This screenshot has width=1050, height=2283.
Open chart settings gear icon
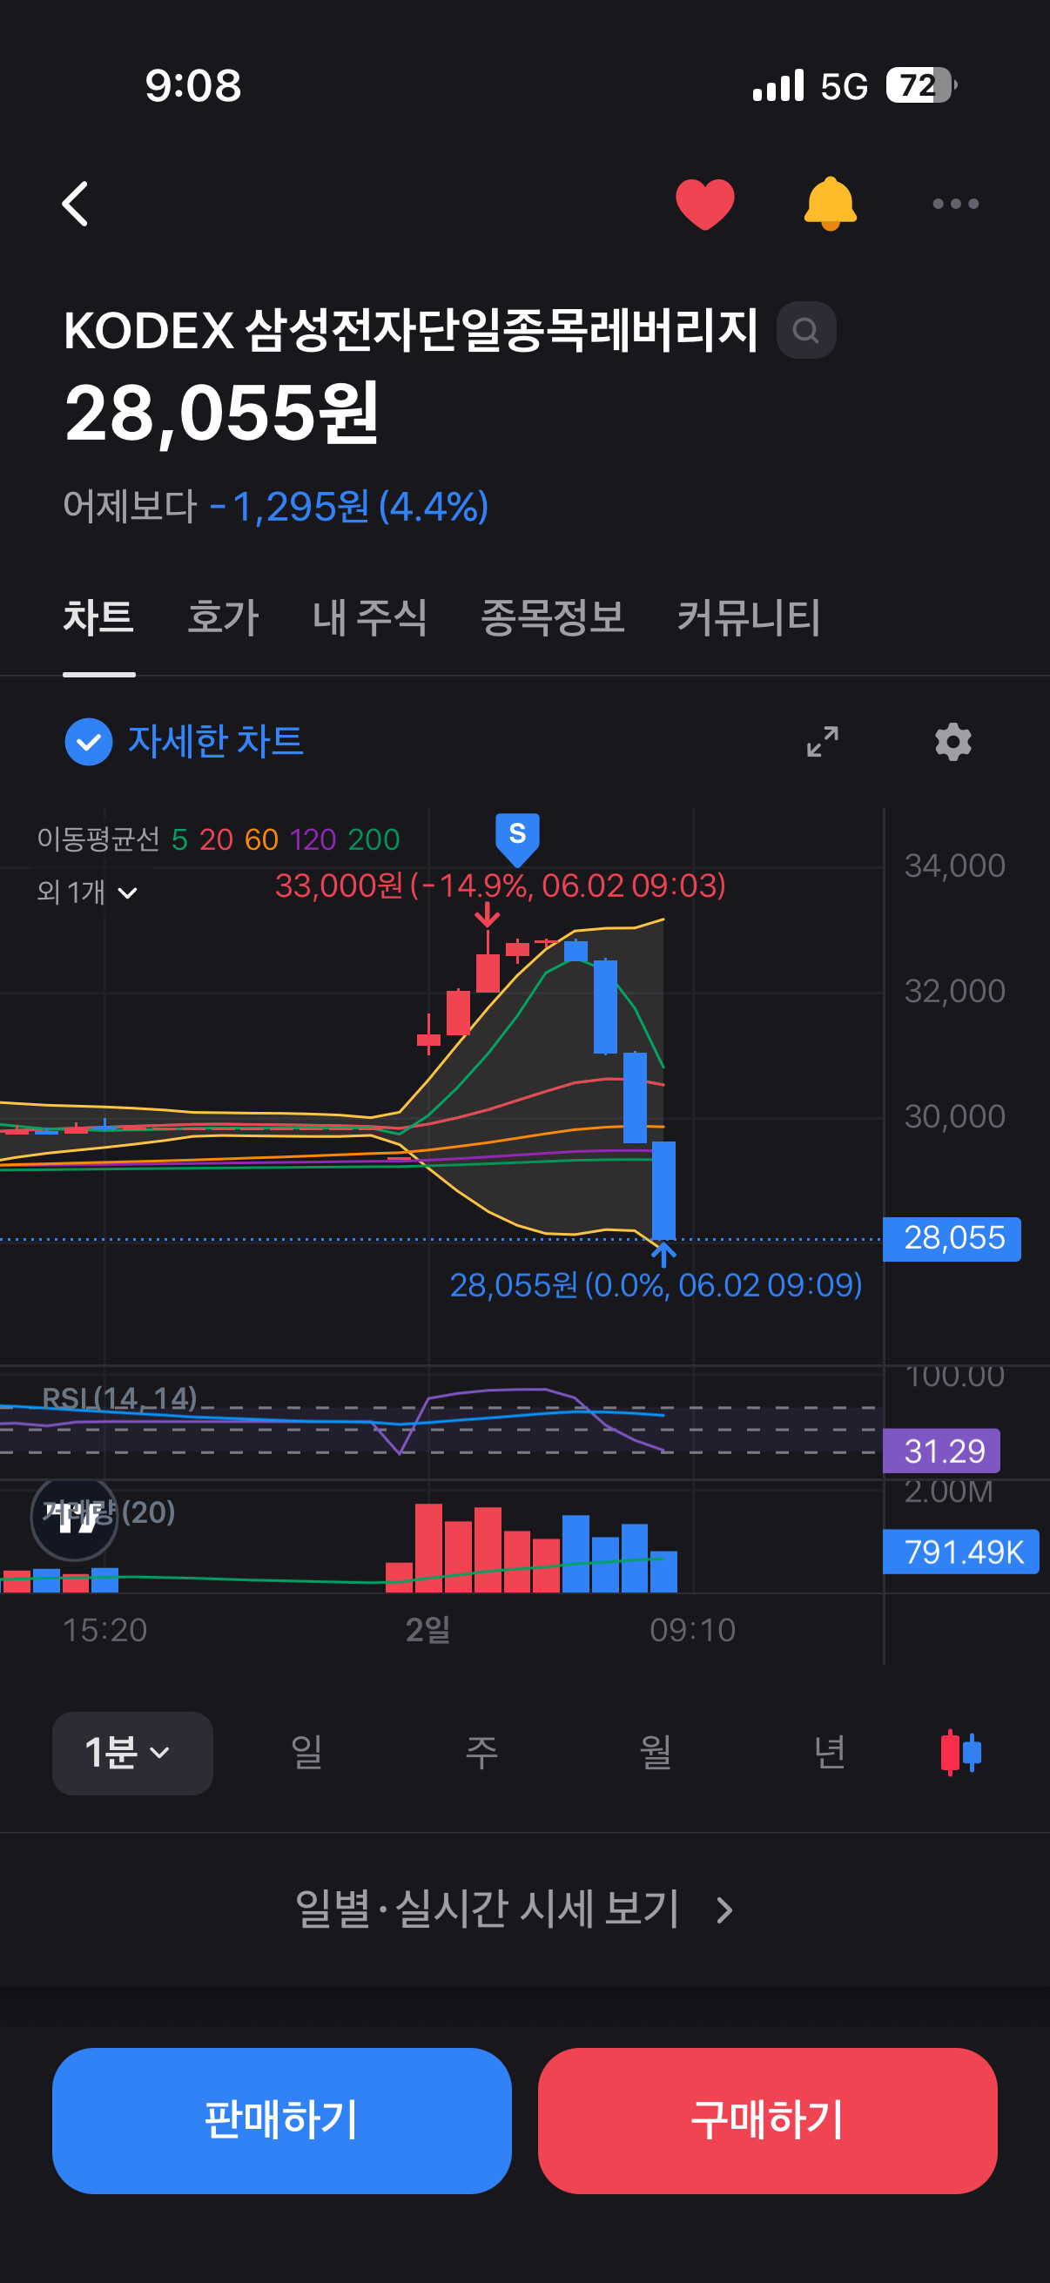coord(952,742)
